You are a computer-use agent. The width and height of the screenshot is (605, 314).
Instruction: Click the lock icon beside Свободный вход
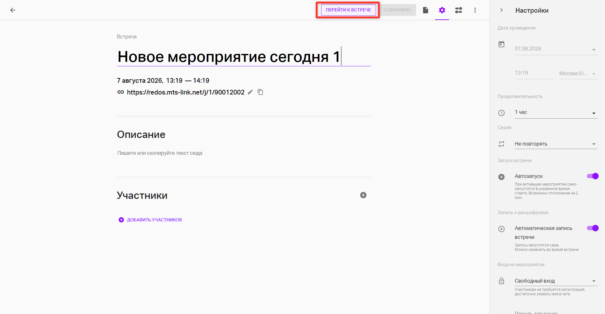(x=501, y=281)
